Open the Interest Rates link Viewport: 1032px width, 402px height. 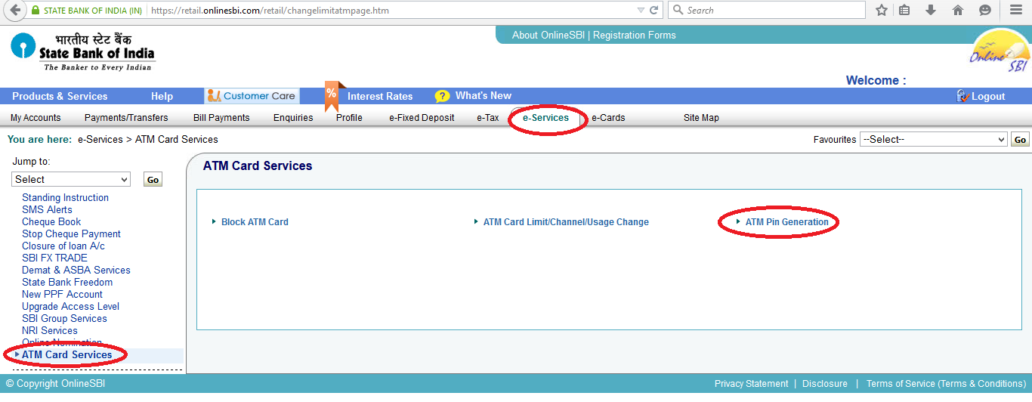click(x=380, y=96)
